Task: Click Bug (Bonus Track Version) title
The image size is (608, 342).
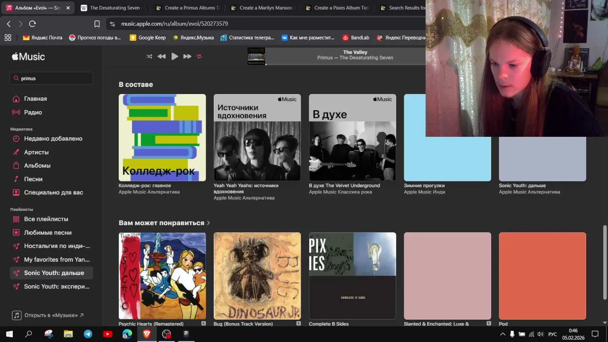Action: click(x=243, y=324)
